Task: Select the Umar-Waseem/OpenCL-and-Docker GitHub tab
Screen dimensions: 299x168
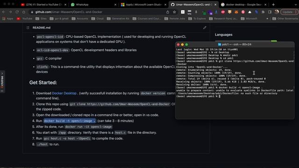Action: pyautogui.click(x=194, y=5)
